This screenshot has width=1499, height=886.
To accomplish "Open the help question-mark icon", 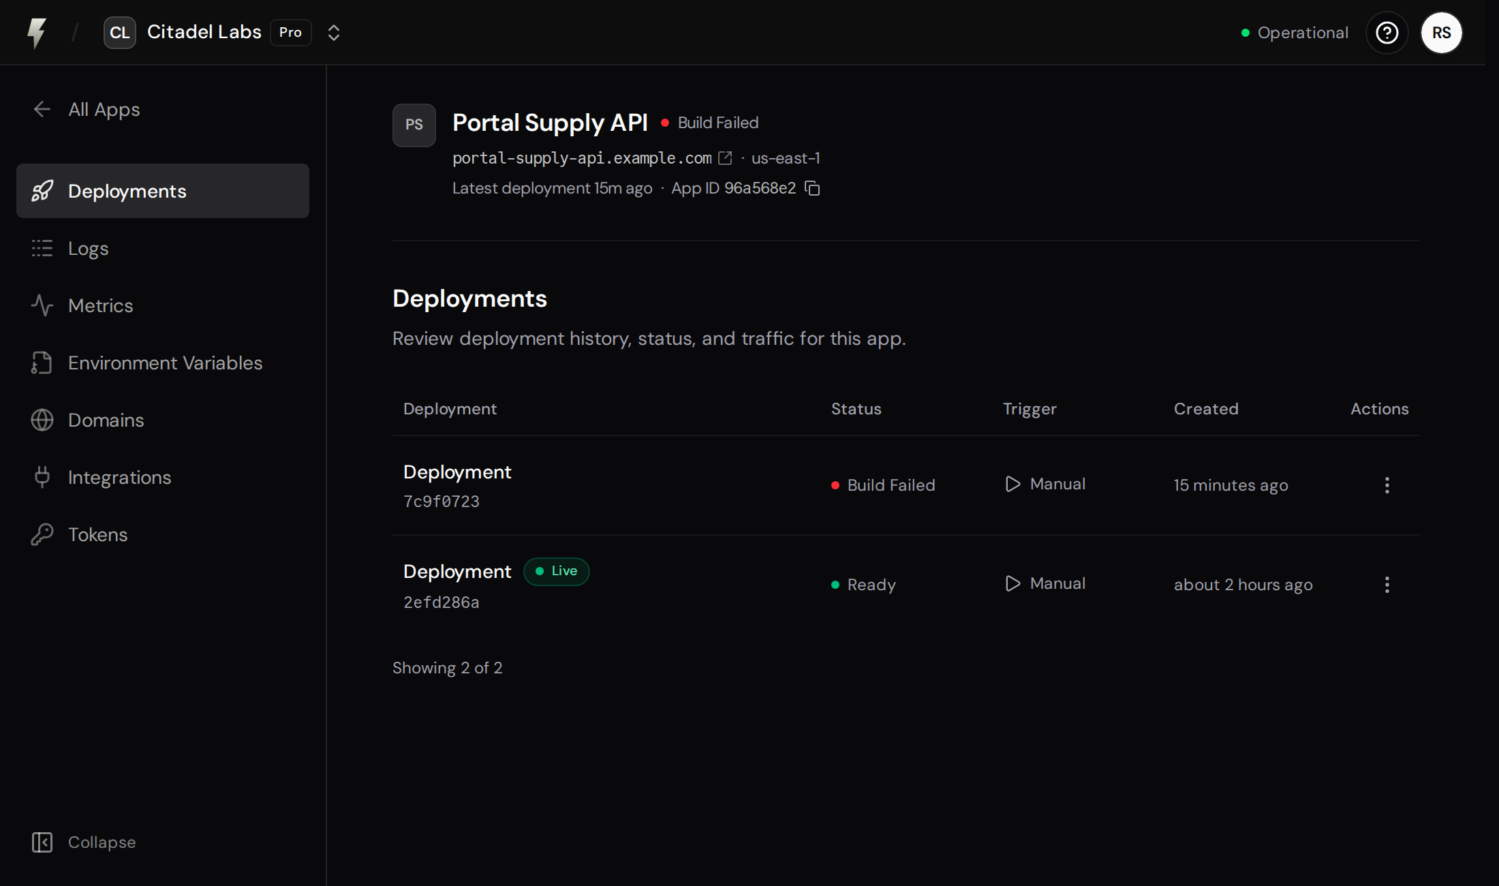I will 1387,33.
